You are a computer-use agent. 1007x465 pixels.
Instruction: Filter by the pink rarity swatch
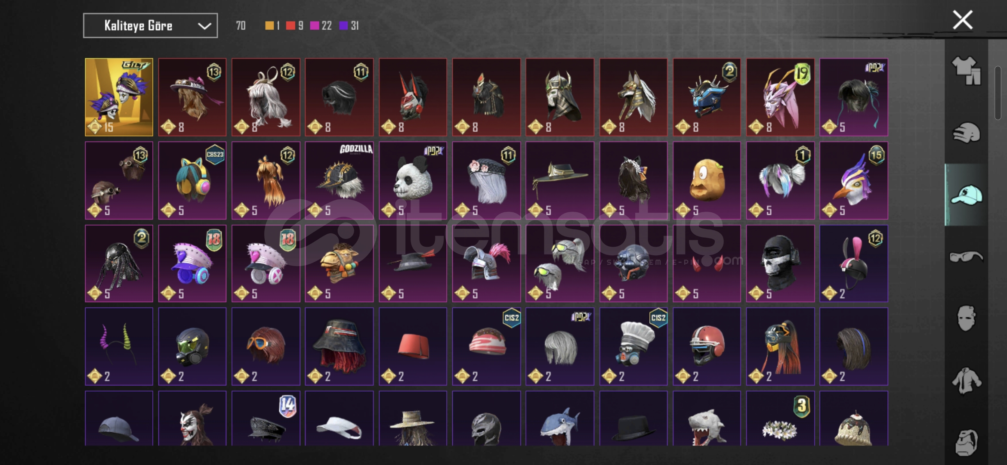[x=315, y=26]
